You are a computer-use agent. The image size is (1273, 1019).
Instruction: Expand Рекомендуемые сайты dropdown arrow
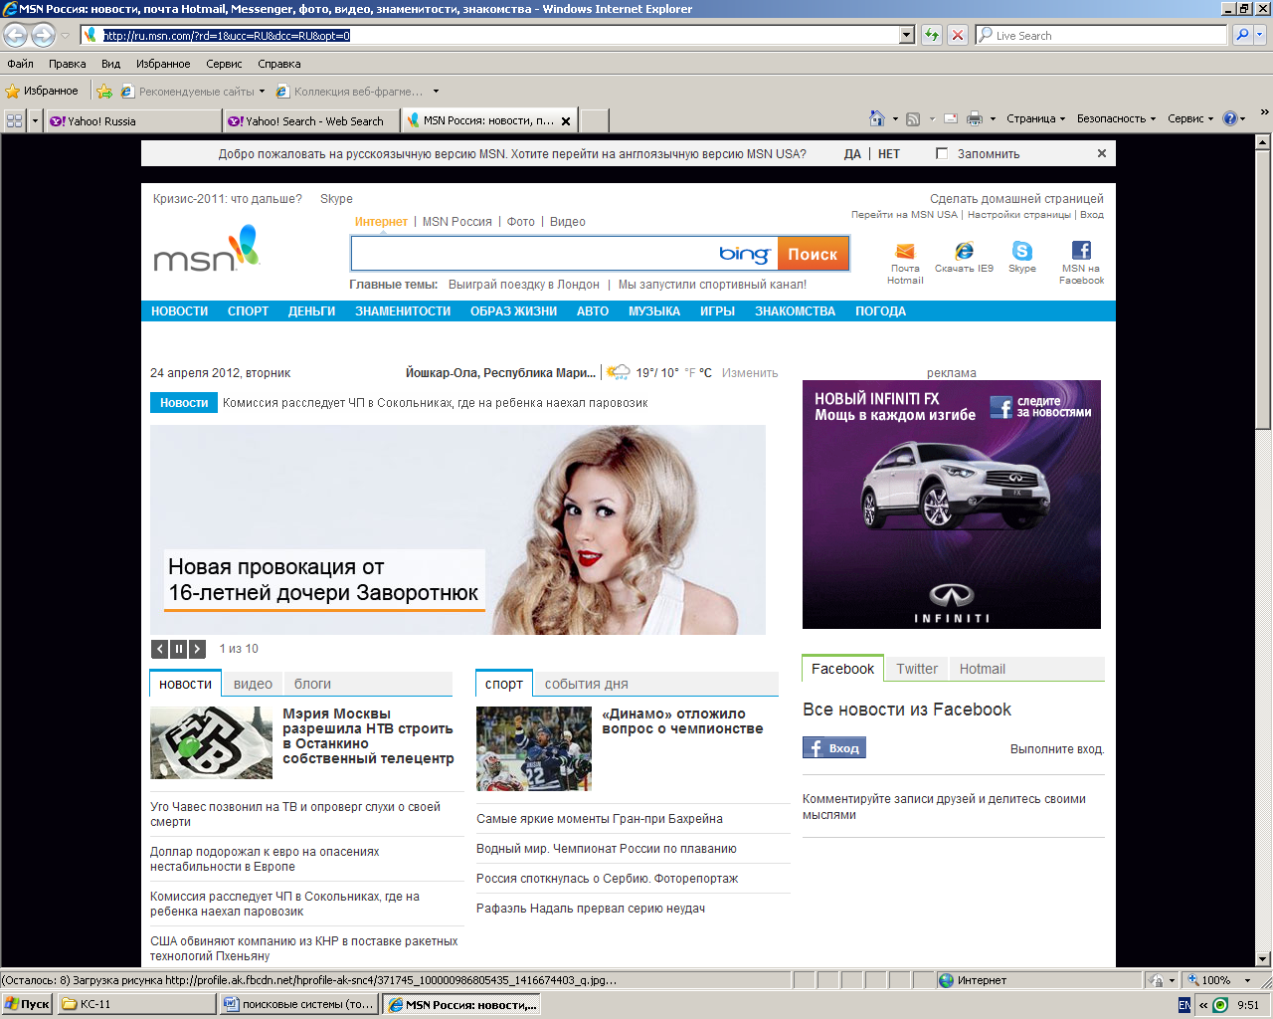[x=262, y=92]
